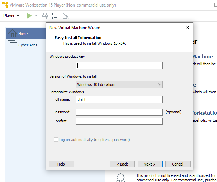Click Send Ctrl+Alt+Del toolbar icon

click(x=45, y=16)
